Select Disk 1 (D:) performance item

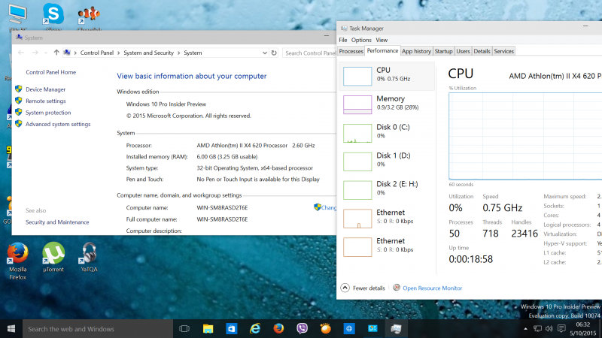click(387, 161)
